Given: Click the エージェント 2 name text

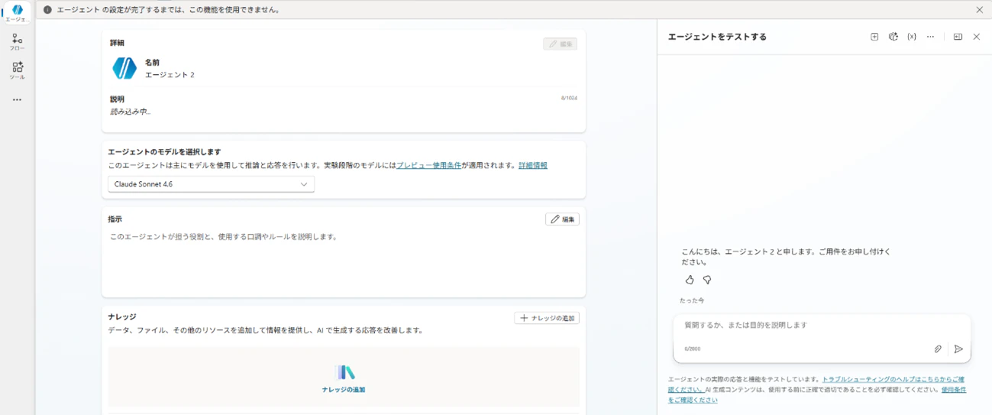Looking at the screenshot, I should coord(170,75).
